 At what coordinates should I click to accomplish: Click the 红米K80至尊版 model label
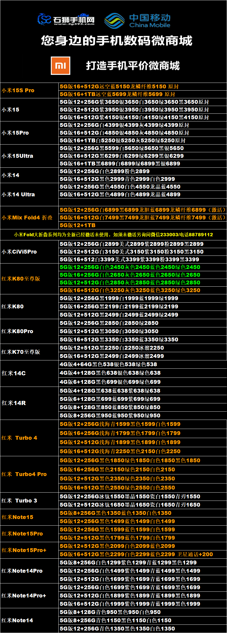[x=21, y=279]
